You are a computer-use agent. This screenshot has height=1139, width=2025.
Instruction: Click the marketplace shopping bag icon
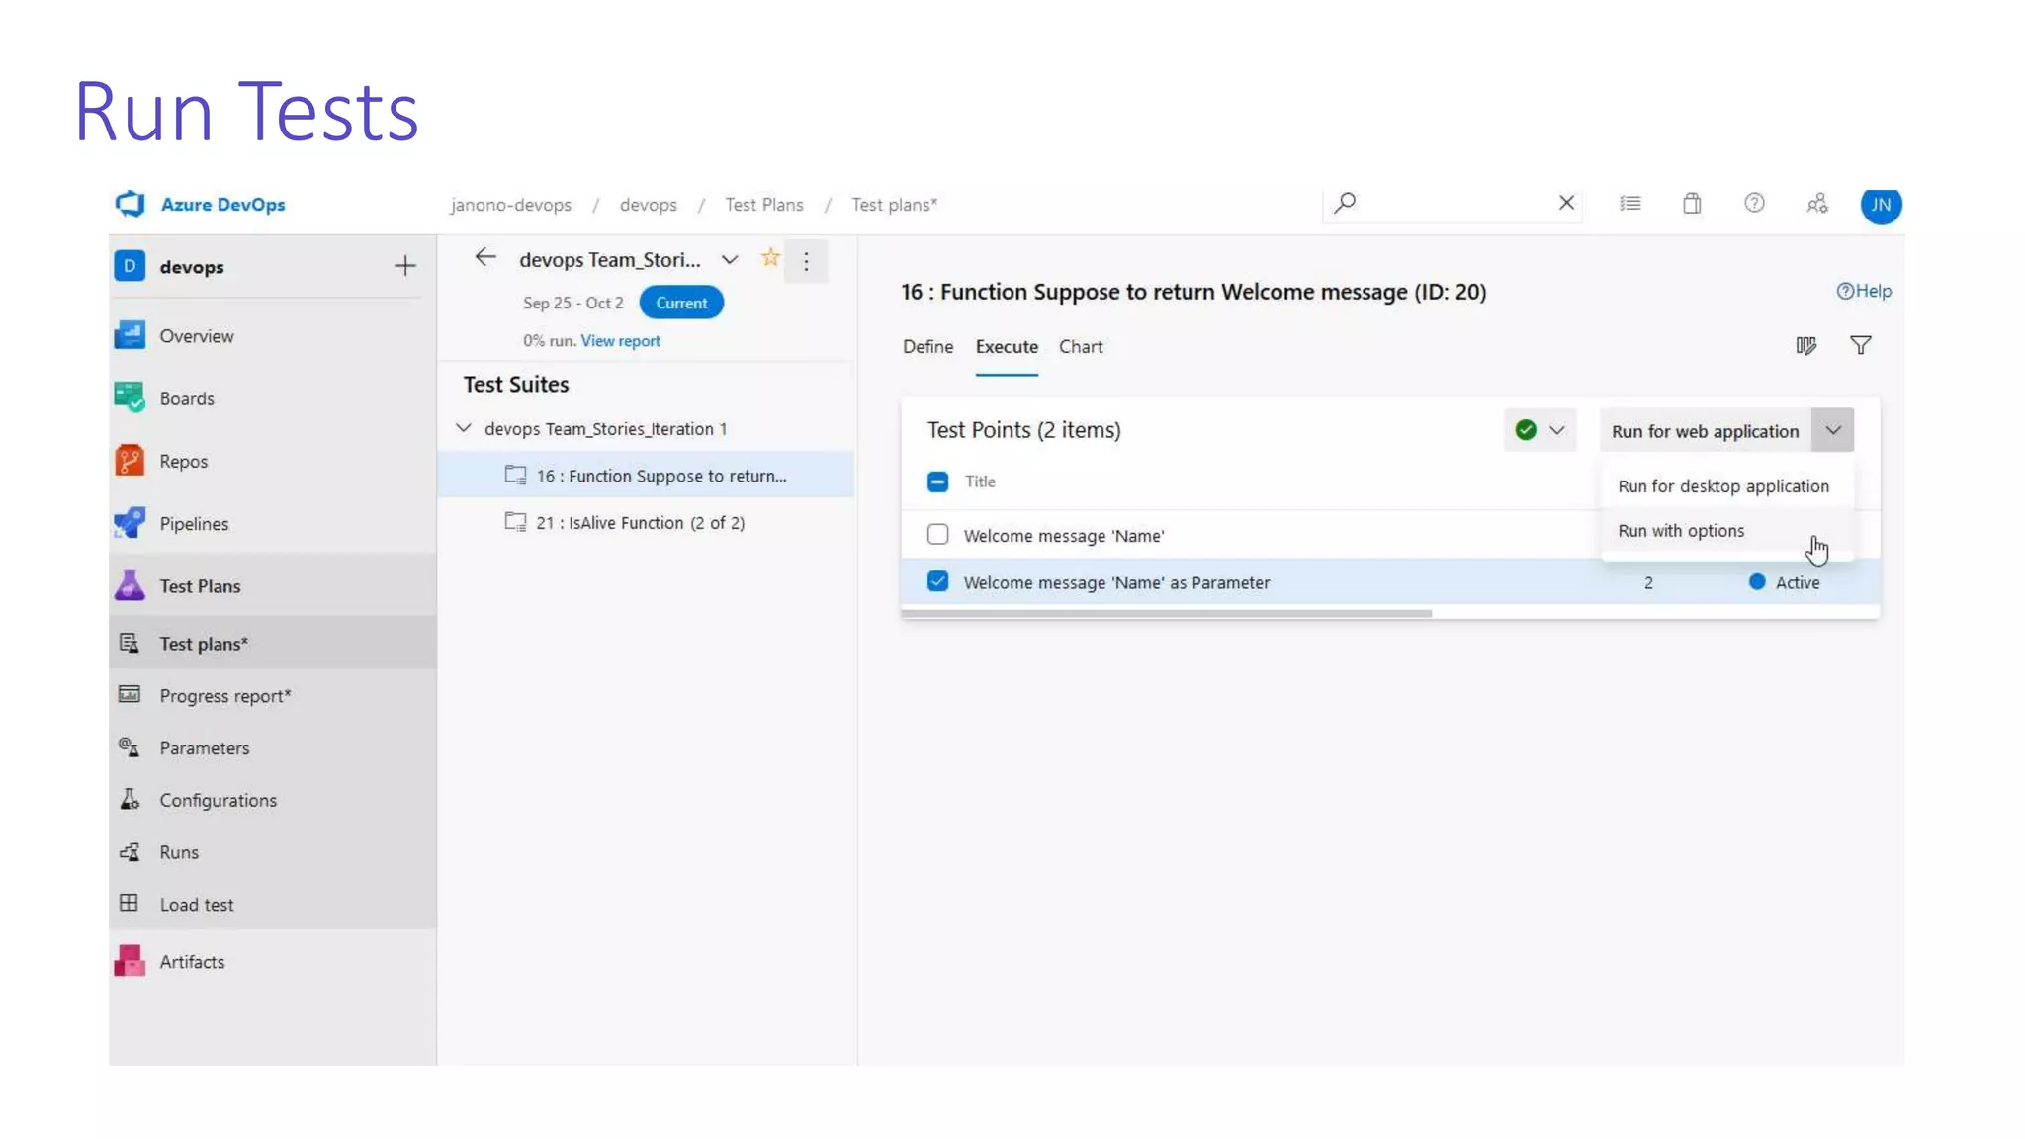coord(1692,204)
